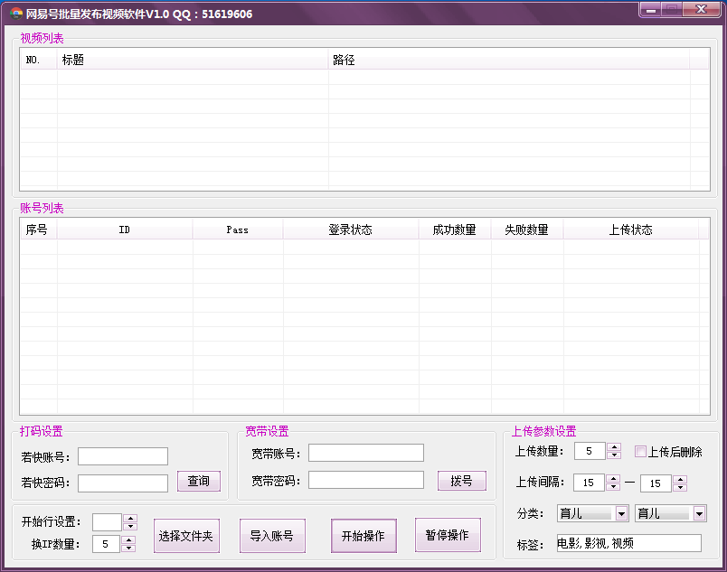Image resolution: width=727 pixels, height=572 pixels.
Task: Click the 选择文件夹 button
Action: [186, 536]
